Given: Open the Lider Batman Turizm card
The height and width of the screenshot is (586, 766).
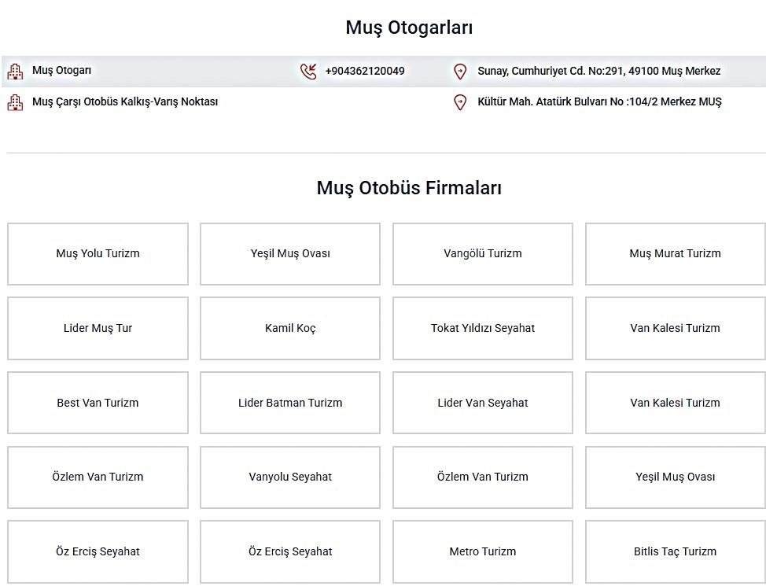Looking at the screenshot, I should (290, 403).
